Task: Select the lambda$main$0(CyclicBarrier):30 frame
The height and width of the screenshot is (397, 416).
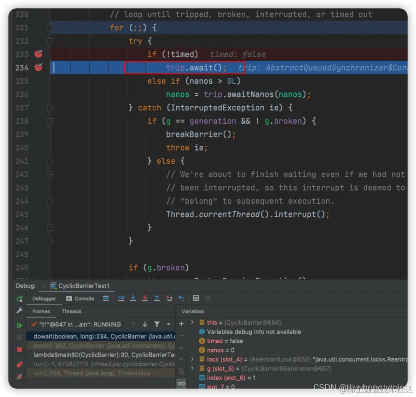Action: (101, 355)
